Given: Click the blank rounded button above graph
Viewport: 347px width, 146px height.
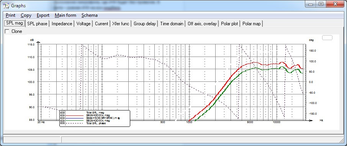Looking at the screenshot, I should tap(327, 37).
